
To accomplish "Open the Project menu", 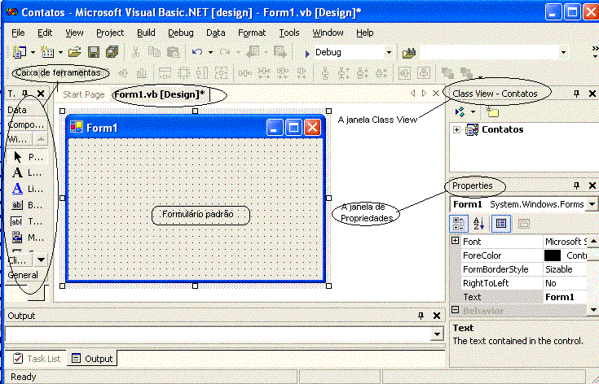I will [110, 33].
